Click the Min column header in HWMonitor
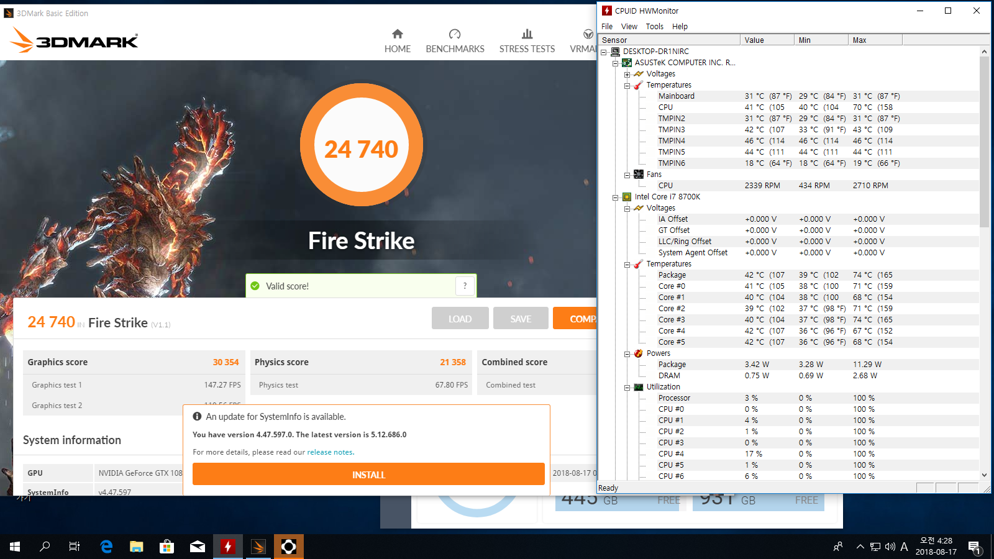The image size is (994, 559). [x=821, y=40]
